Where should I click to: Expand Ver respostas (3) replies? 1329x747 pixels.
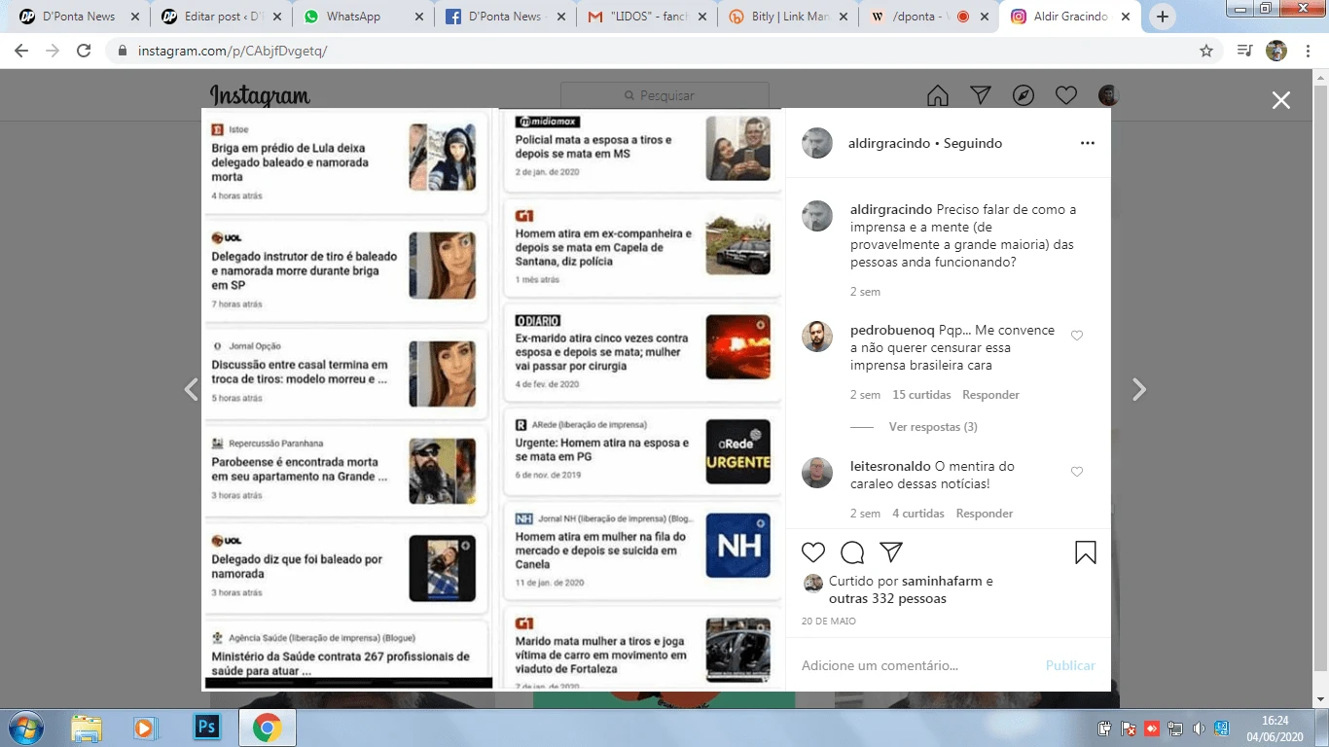932,427
